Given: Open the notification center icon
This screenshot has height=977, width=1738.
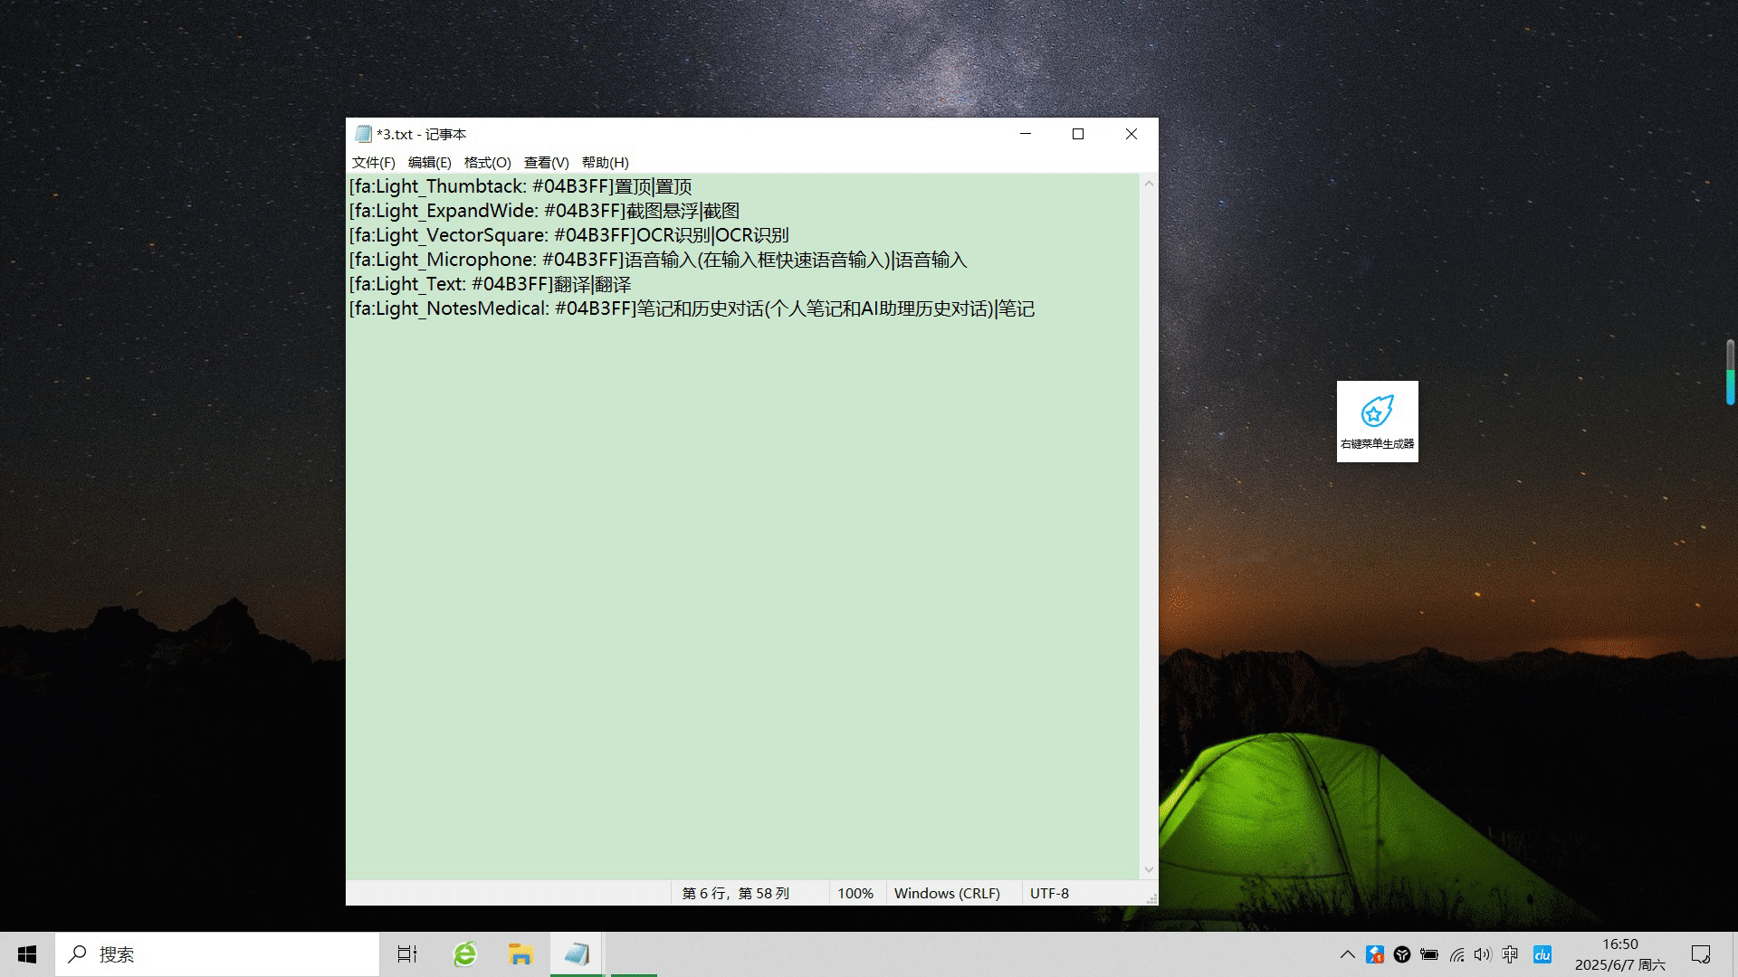Looking at the screenshot, I should click(1700, 954).
